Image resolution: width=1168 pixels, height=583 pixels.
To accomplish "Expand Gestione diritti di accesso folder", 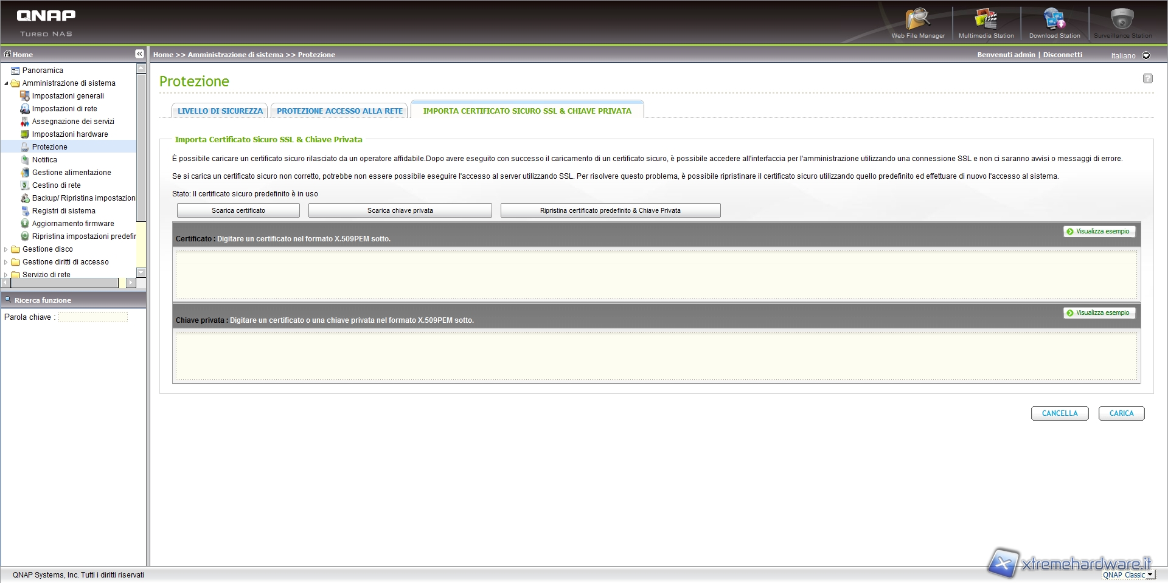I will click(6, 262).
